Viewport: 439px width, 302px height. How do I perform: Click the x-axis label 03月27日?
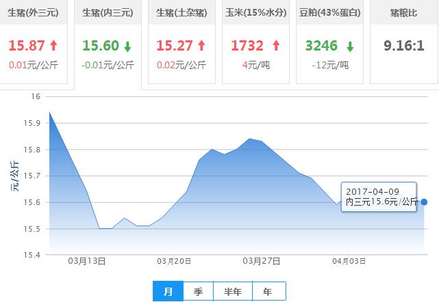coord(261,261)
